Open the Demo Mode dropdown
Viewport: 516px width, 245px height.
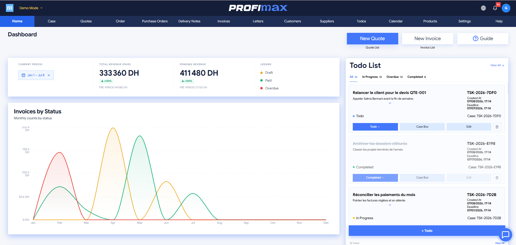[x=31, y=8]
